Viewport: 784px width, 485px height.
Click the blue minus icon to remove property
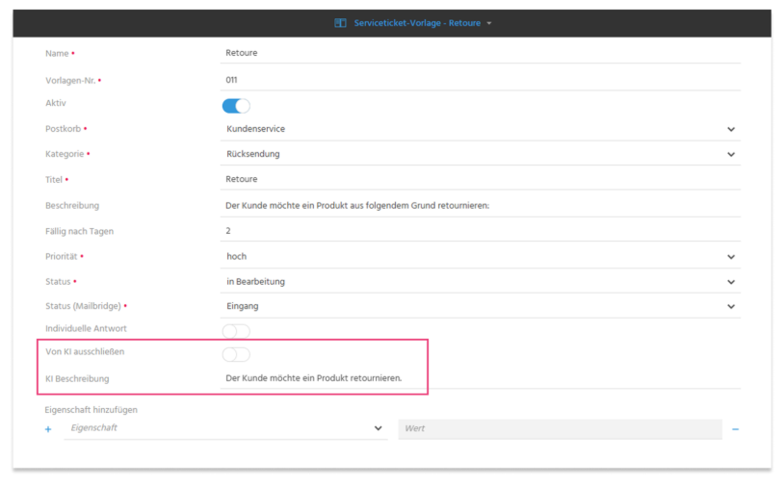tap(735, 429)
